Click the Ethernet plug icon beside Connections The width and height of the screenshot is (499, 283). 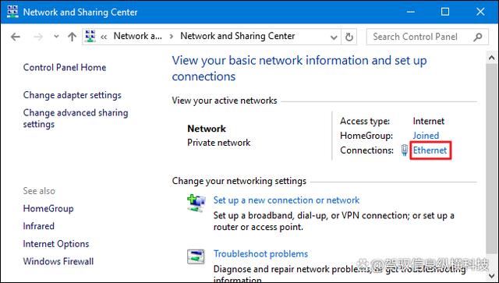click(404, 150)
